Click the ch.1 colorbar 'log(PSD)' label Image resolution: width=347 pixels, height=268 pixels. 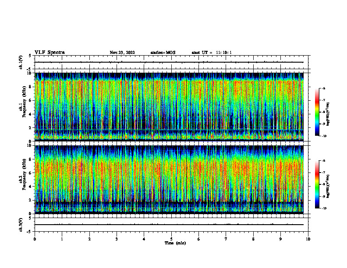(328, 114)
